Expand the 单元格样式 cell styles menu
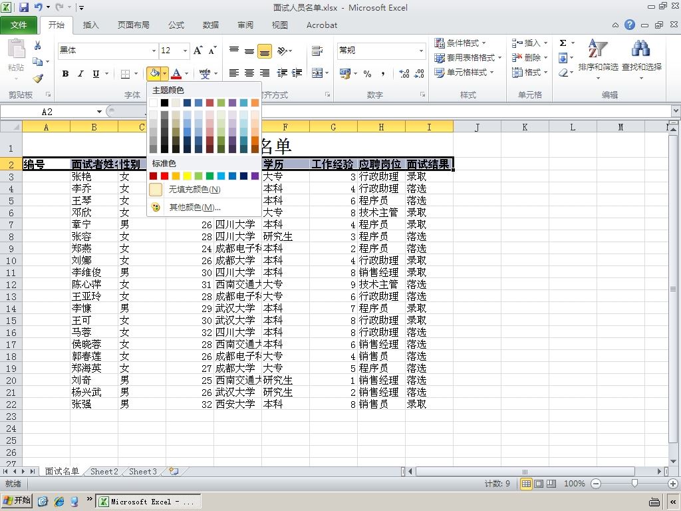Viewport: 681px width, 511px height. (x=464, y=72)
